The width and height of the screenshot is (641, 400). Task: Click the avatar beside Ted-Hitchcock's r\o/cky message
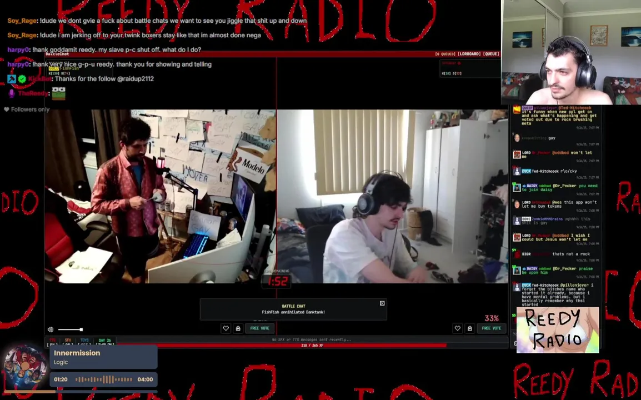[x=517, y=171]
